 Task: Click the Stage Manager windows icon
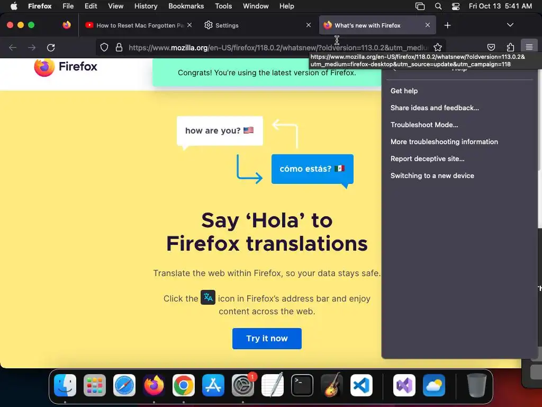[x=420, y=6]
